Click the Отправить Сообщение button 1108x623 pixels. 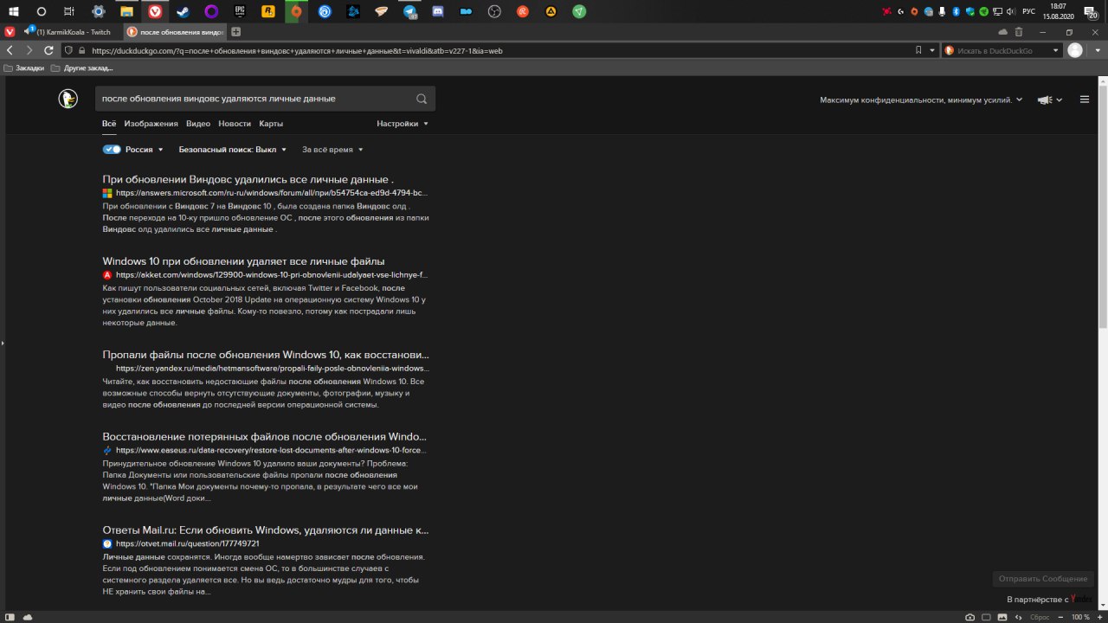click(x=1043, y=579)
